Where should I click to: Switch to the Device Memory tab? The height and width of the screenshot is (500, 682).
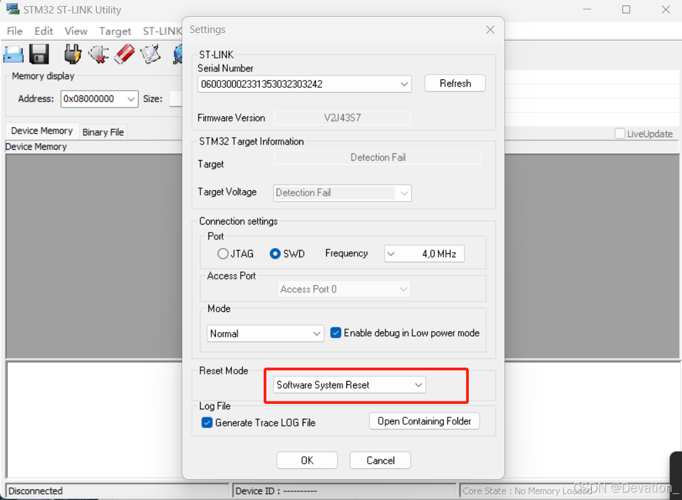(42, 131)
